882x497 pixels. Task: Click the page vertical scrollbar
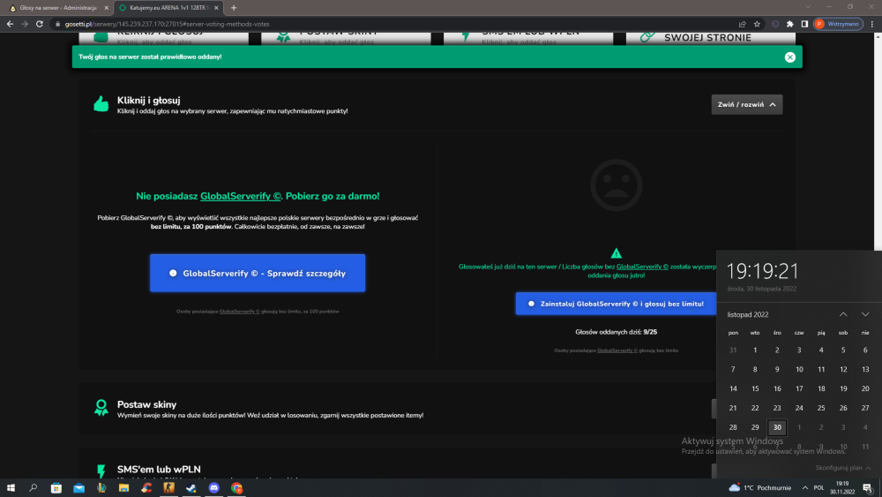coord(878,140)
